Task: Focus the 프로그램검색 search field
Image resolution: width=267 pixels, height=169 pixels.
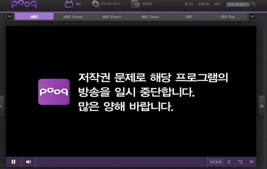Action: 238,4
